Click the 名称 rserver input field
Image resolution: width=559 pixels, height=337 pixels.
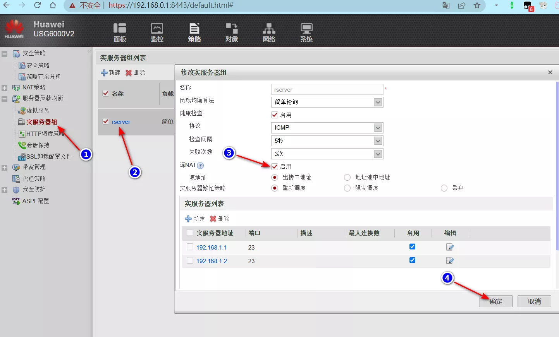pyautogui.click(x=327, y=90)
